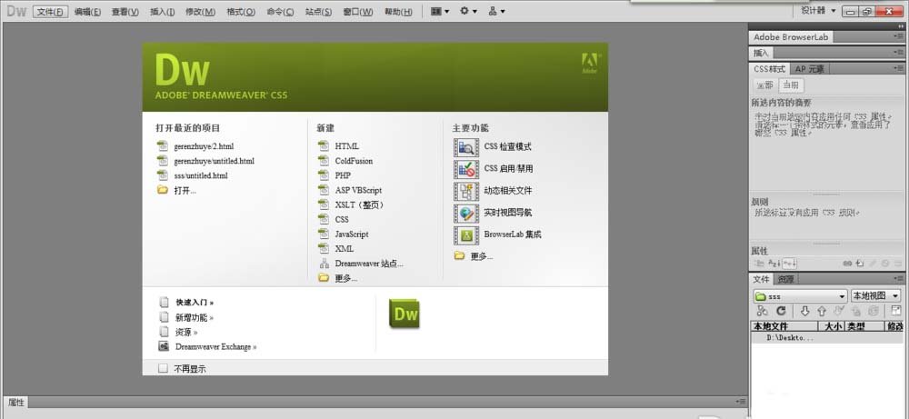Image resolution: width=909 pixels, height=419 pixels.
Task: Click the CSS 检查模式 feature icon
Action: coord(466,147)
